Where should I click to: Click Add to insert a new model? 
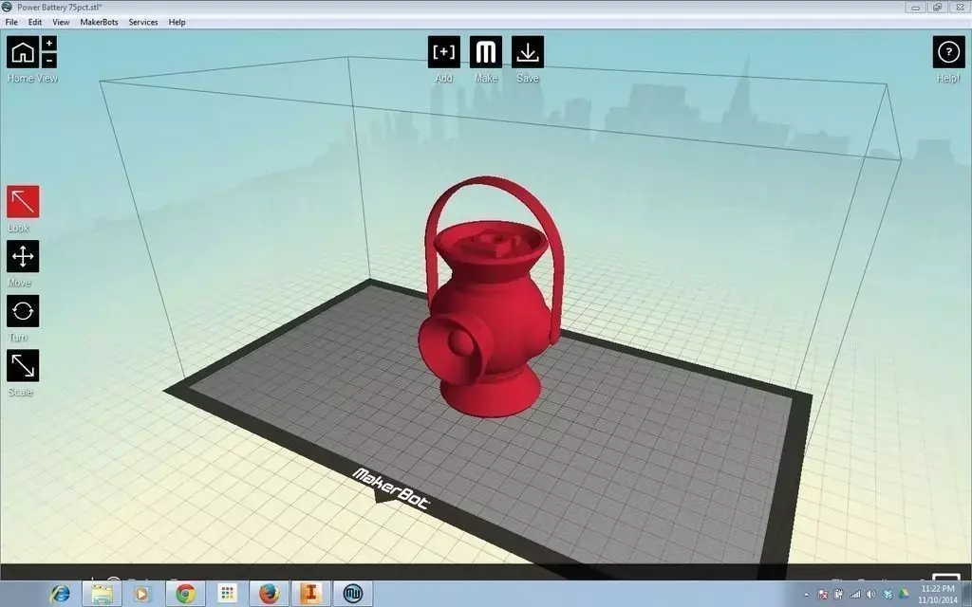point(442,52)
